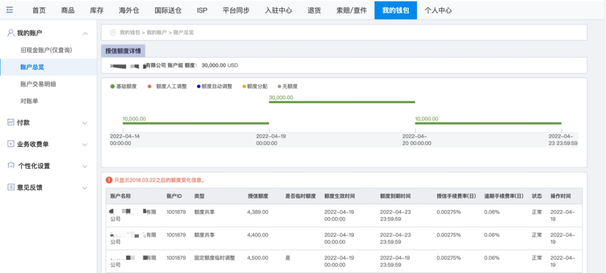Expand the 个性化设置 section chevron
This screenshot has height=273, width=606.
[85, 166]
